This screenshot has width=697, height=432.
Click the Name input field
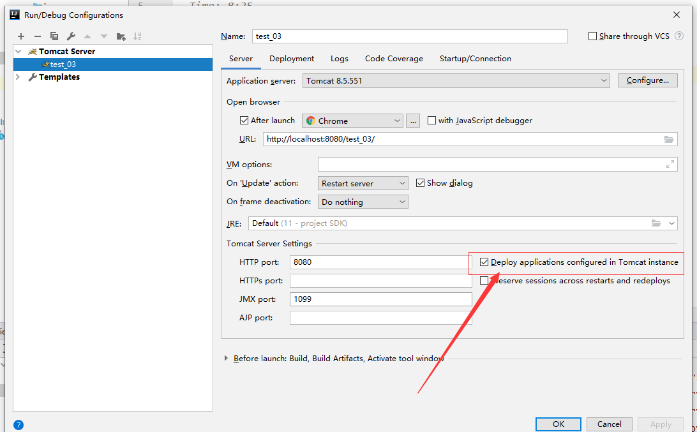(410, 36)
